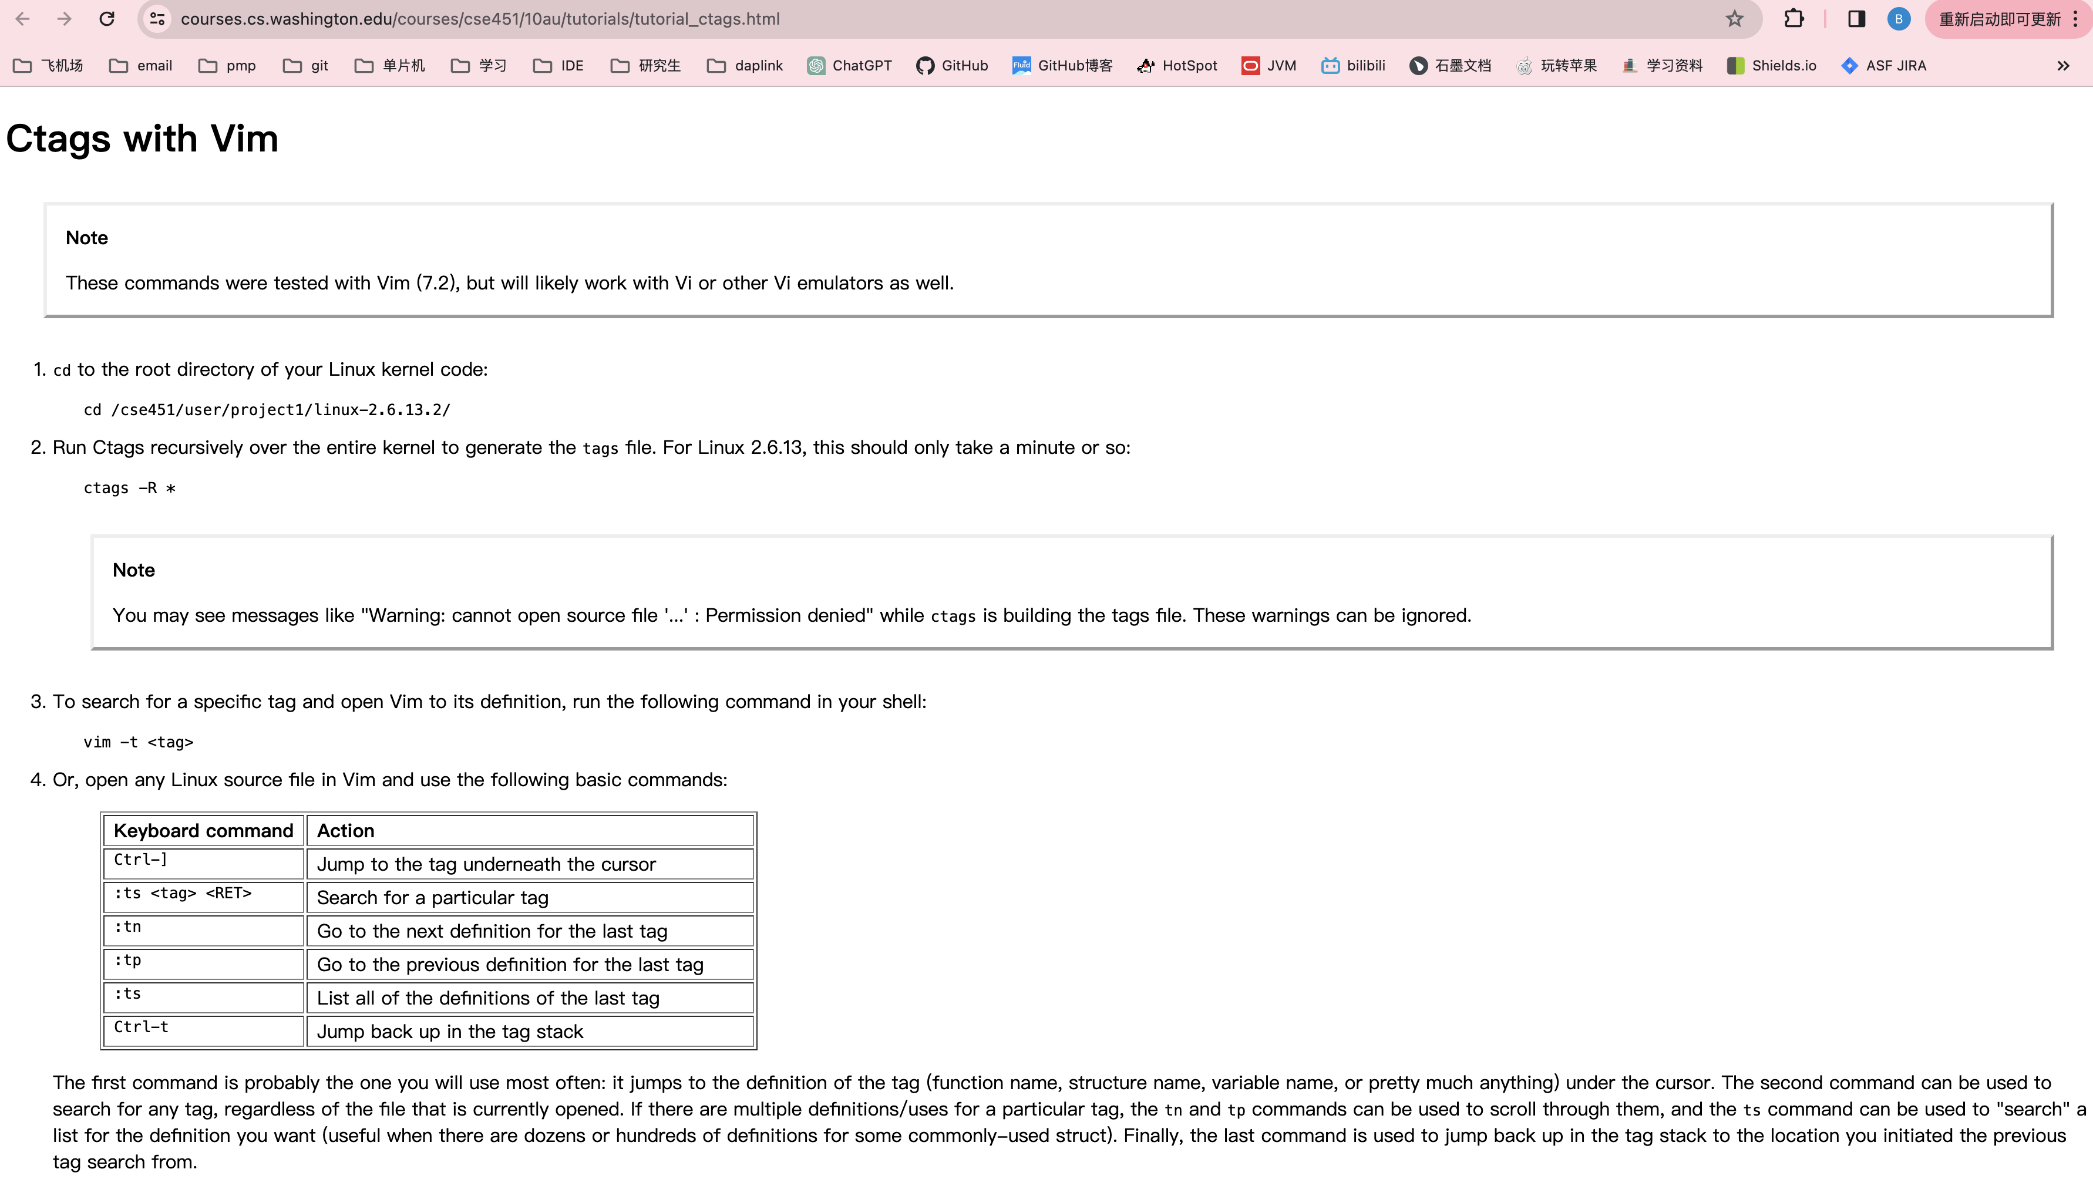Open the ChatGPT bookmark
This screenshot has width=2093, height=1186.
click(x=850, y=65)
